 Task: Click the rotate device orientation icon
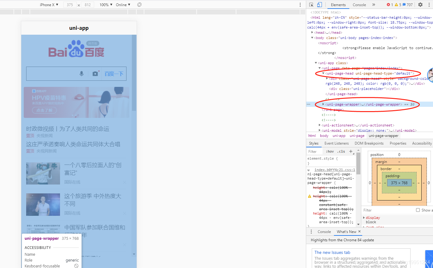[x=139, y=5]
